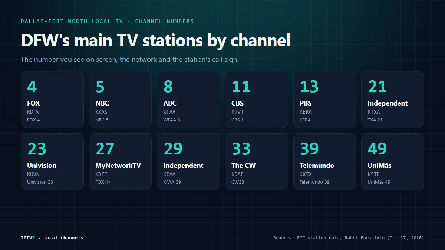
Task: Select the PBS network heading
Action: click(x=306, y=103)
